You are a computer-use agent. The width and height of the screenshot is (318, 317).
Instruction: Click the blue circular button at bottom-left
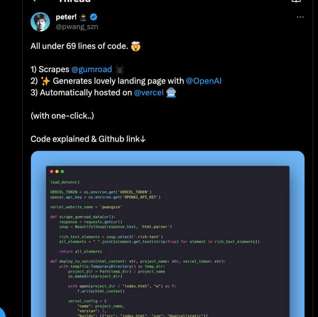pos(1,312)
